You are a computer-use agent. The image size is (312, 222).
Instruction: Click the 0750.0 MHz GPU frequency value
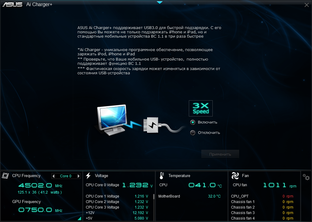tap(40, 210)
